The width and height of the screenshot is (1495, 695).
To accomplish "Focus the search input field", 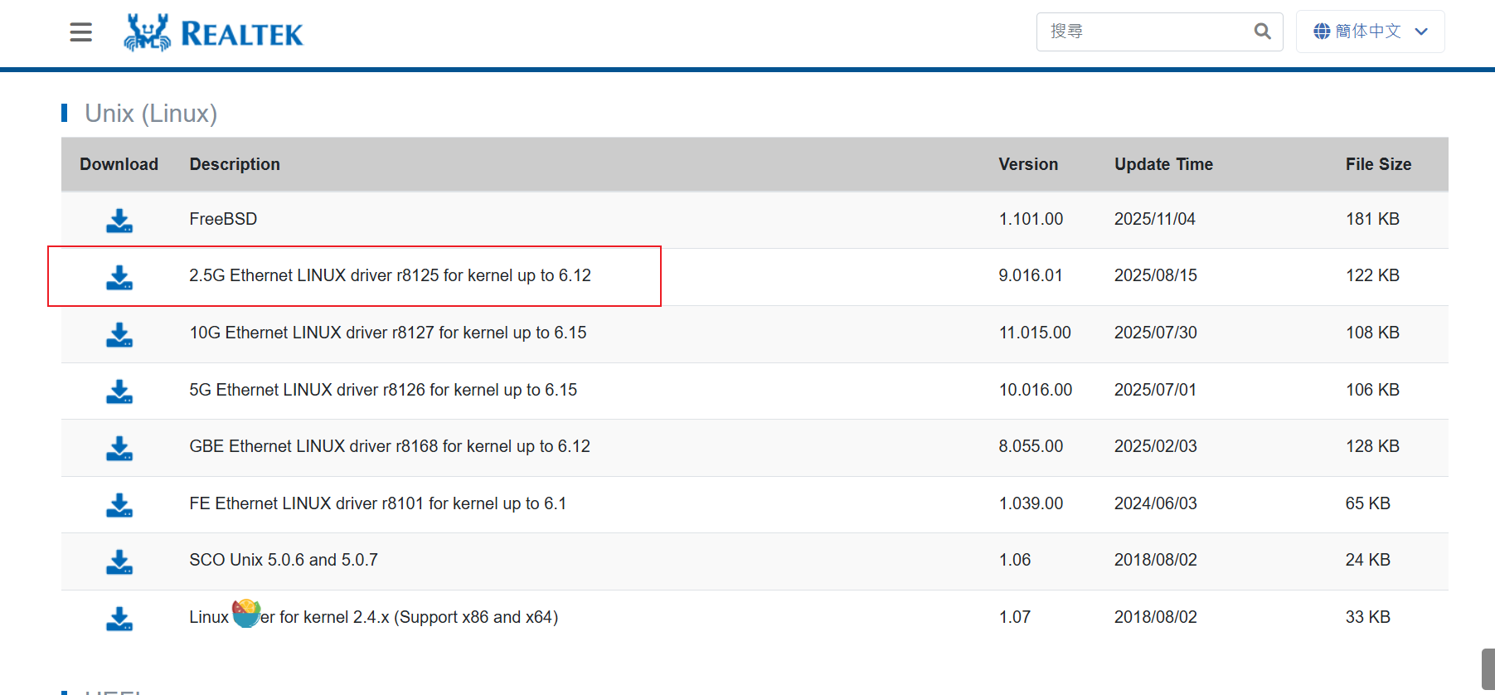I will pos(1144,32).
